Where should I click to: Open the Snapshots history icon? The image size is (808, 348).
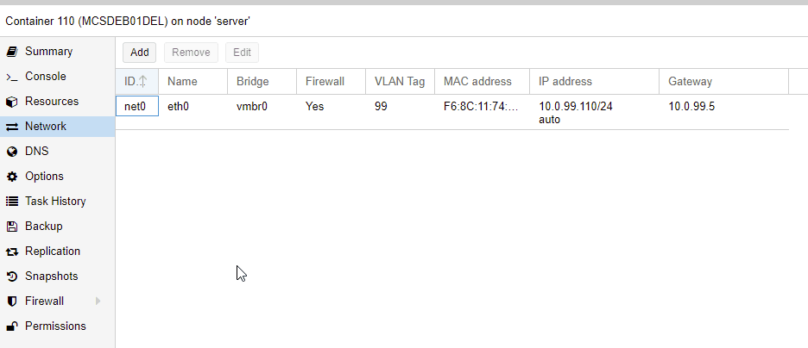pos(12,277)
